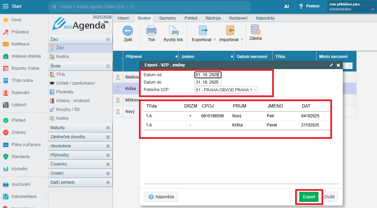Open Rychlý tisk quick print
The width and height of the screenshot is (377, 208).
tap(173, 31)
